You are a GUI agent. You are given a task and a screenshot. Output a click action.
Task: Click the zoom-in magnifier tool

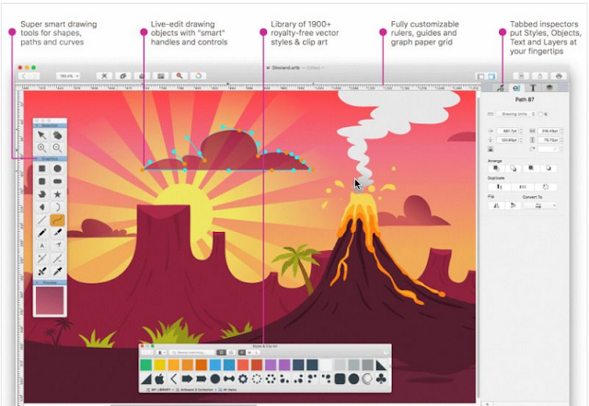pos(41,147)
